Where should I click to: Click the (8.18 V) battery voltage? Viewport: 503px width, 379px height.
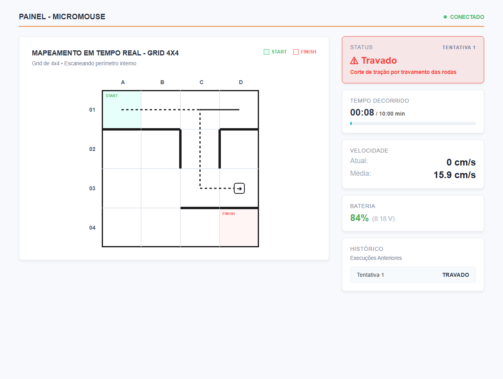coord(384,219)
